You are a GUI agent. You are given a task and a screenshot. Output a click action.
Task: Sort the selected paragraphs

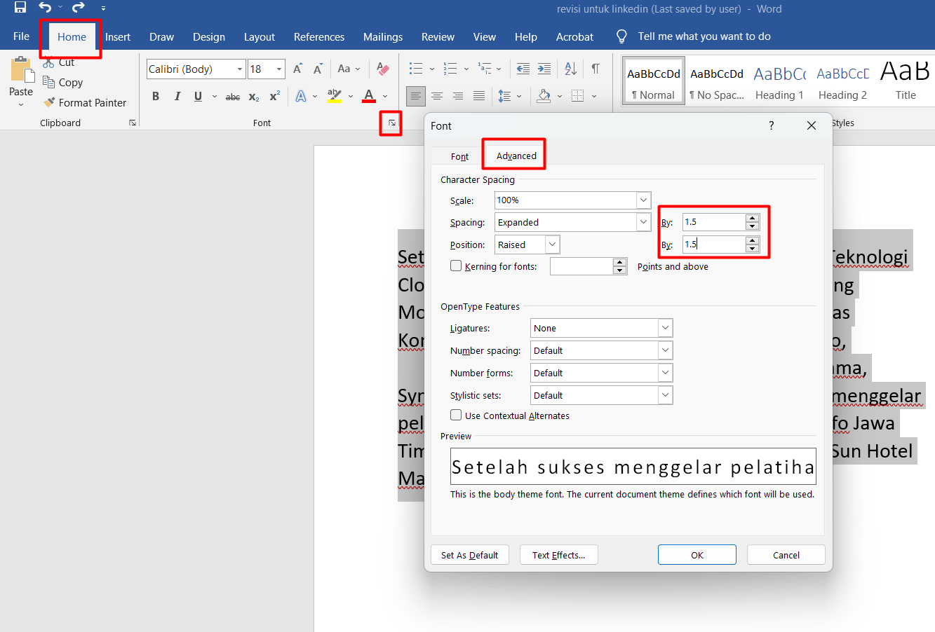[x=570, y=69]
